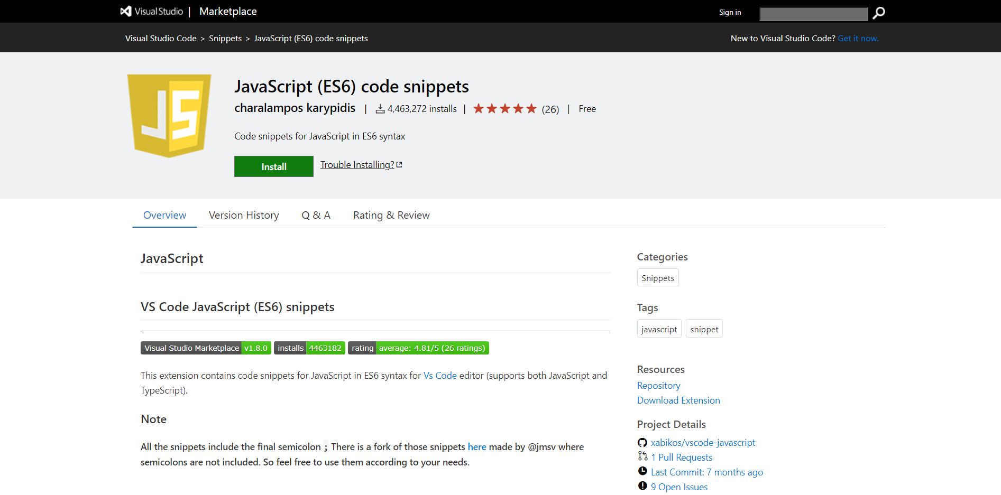1001x495 pixels.
Task: Open the Trouble Installing? link
Action: [x=357, y=165]
